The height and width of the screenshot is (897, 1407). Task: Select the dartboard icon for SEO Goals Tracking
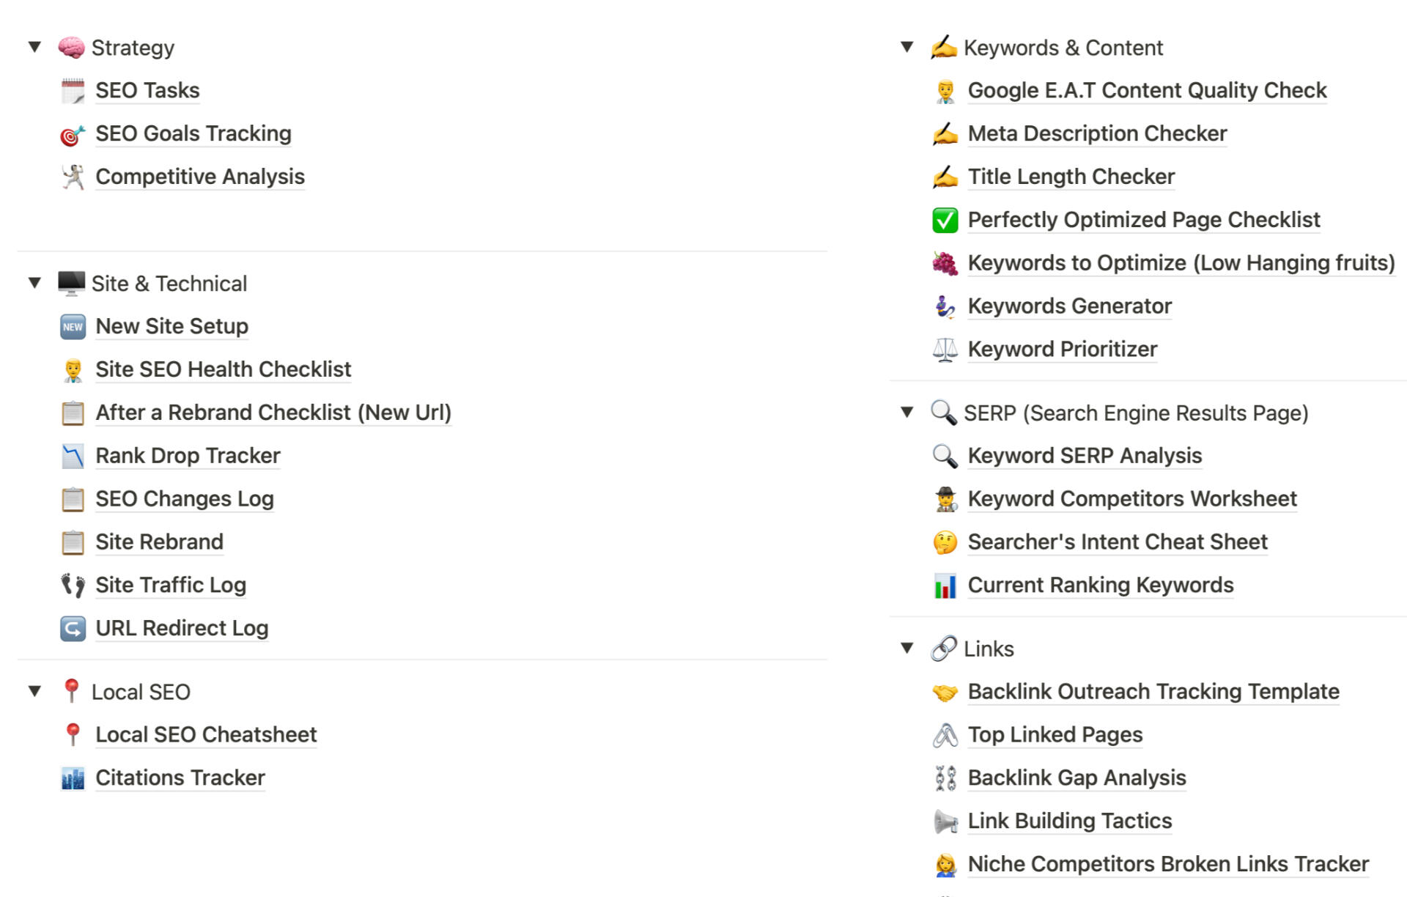(71, 133)
